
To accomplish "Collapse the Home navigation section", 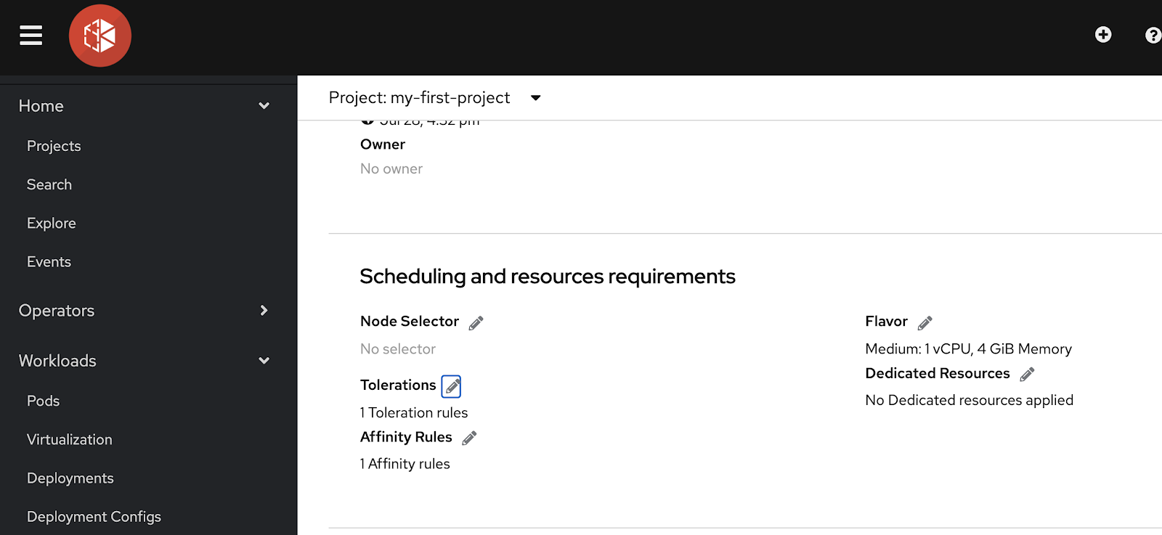I will point(264,106).
